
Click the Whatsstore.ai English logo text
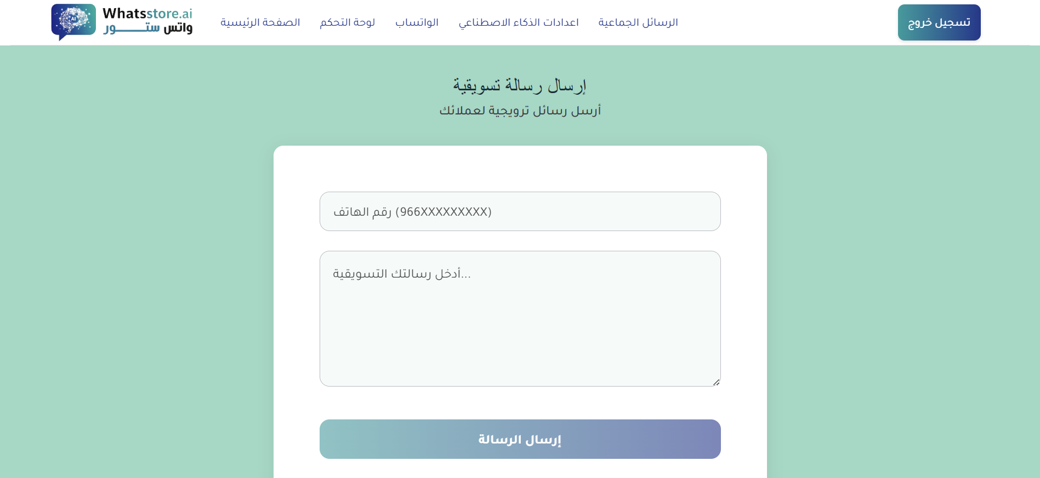coord(147,14)
